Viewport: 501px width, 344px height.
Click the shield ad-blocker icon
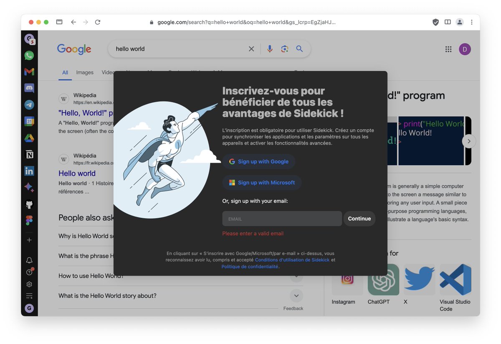[435, 22]
